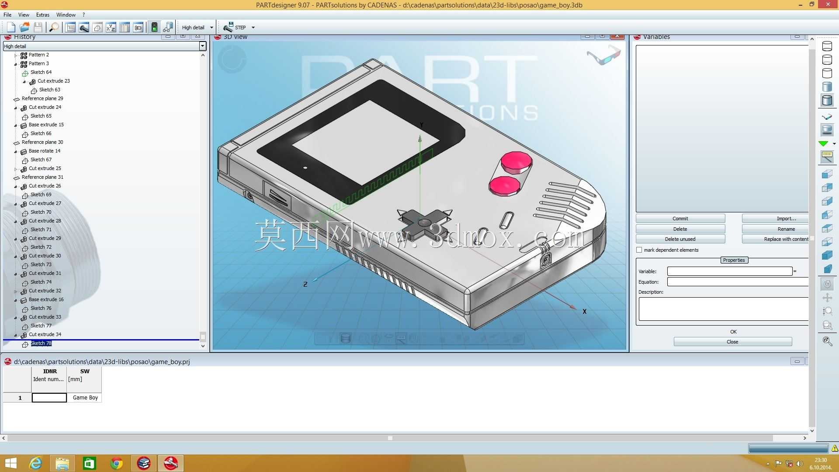Activate the zoom magnifier tool in right toolbar
839x472 pixels.
click(827, 311)
